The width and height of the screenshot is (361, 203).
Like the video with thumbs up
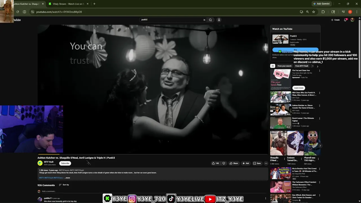[215, 163]
